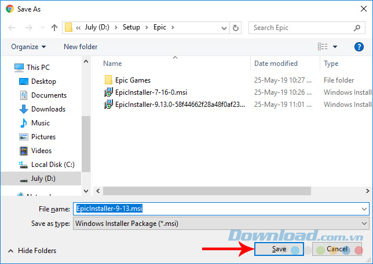Viewport: 373px width, 264px height.
Task: Sort by Date modified column header
Action: click(x=276, y=64)
